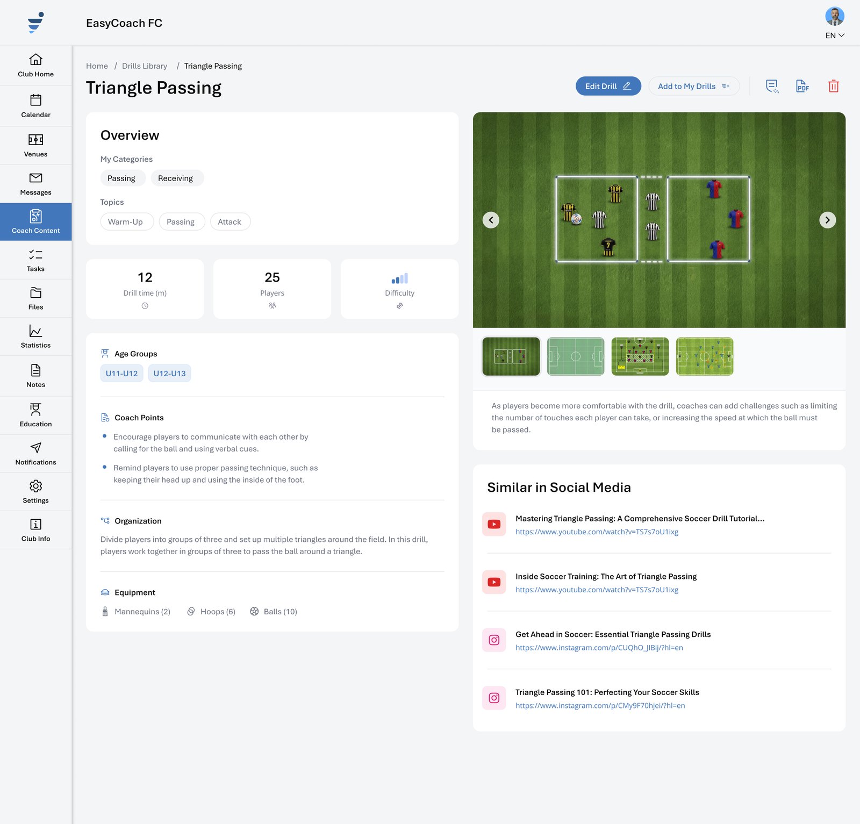Open the Tasks sidebar item

click(35, 260)
